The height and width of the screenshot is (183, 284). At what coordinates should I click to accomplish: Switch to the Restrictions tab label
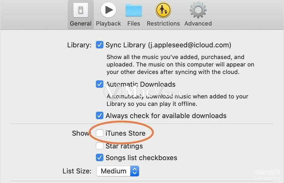coord(163,24)
